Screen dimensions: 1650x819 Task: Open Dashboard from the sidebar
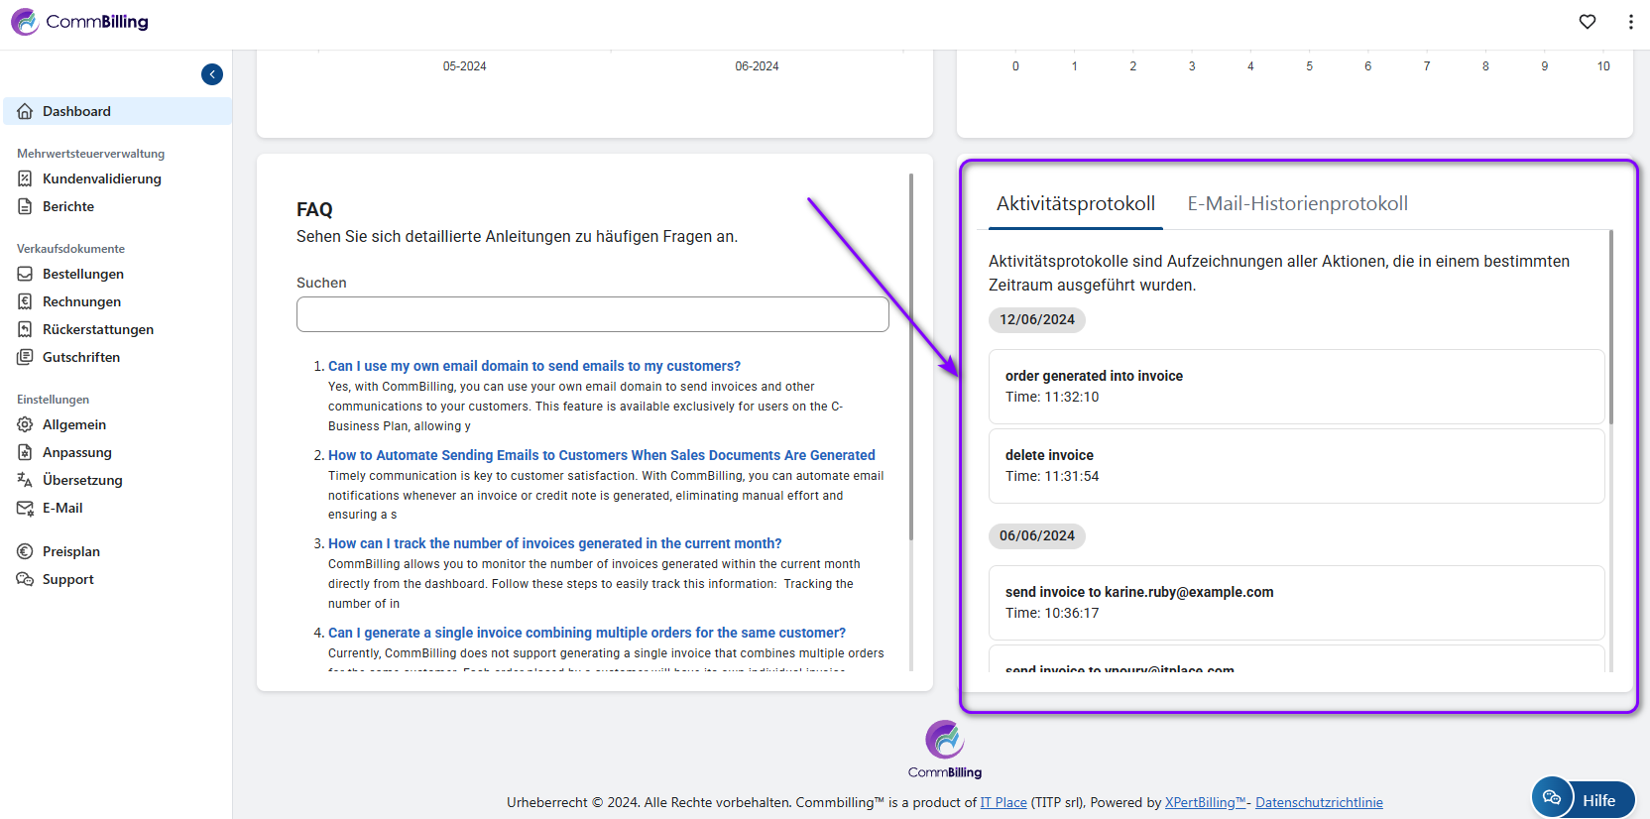(x=76, y=111)
